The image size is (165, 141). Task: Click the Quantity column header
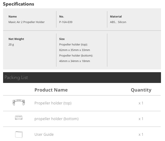pos(141,90)
